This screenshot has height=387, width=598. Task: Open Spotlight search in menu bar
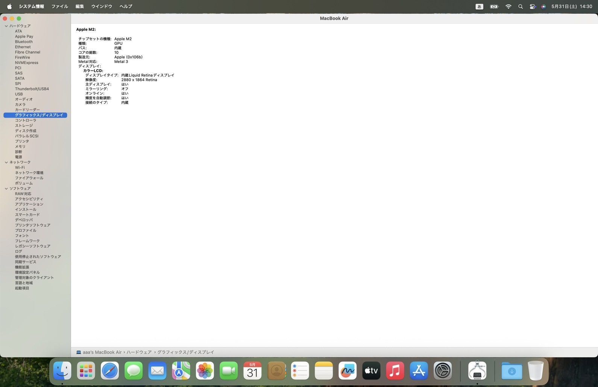click(x=521, y=6)
